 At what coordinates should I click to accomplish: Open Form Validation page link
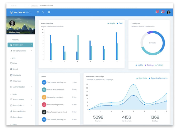point(19,111)
